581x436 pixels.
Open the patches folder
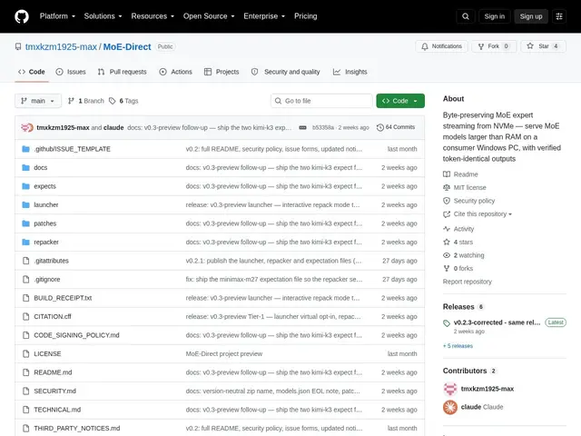point(45,223)
